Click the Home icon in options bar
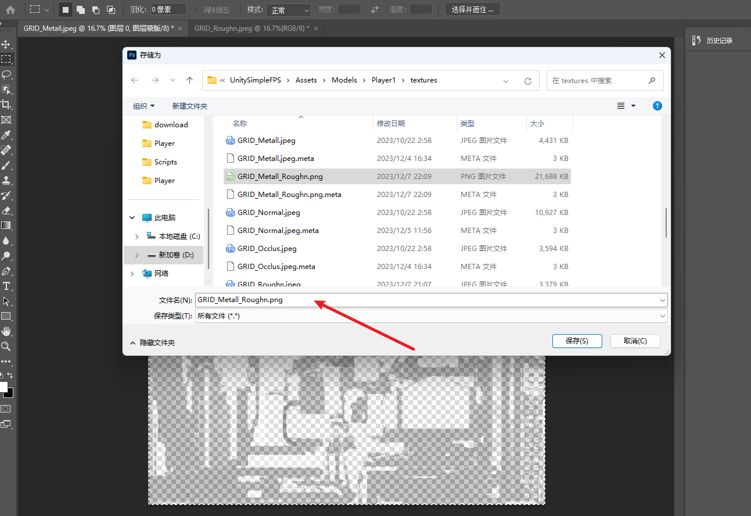 point(10,9)
